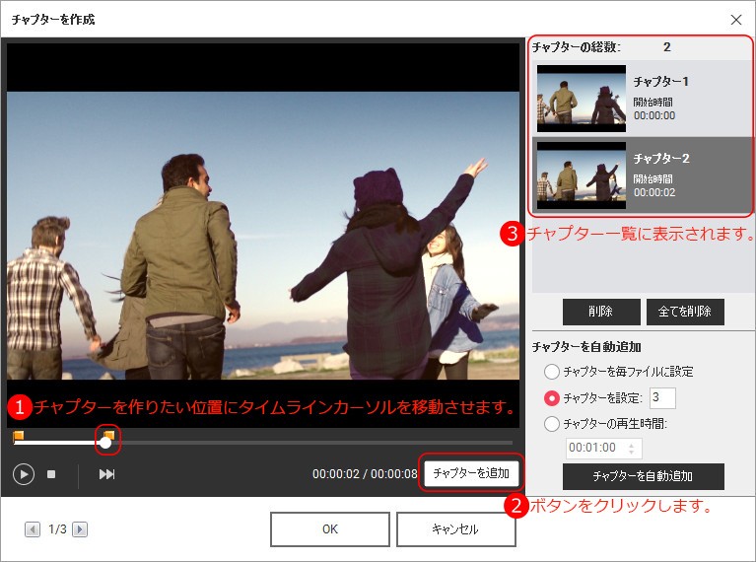Select チャプター2 thumbnail in chapter list

click(582, 176)
